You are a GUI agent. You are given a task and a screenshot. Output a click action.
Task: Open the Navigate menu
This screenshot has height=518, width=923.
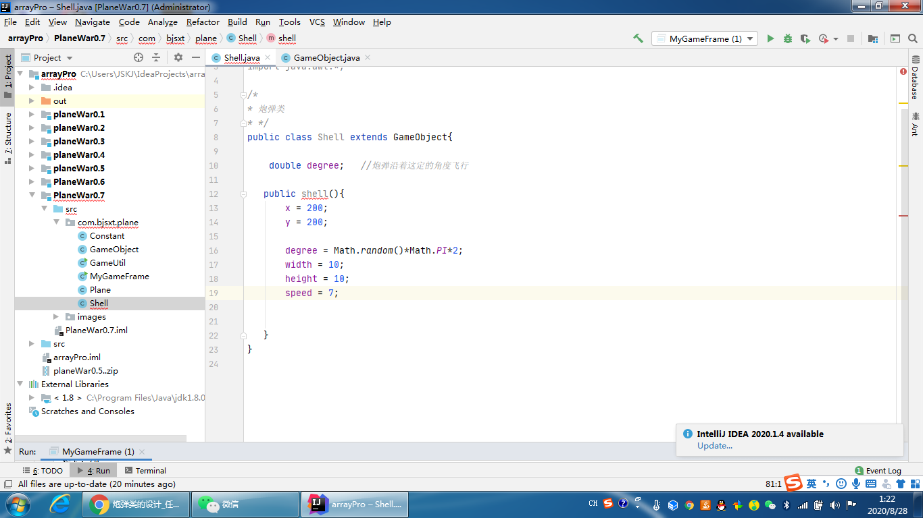(93, 22)
